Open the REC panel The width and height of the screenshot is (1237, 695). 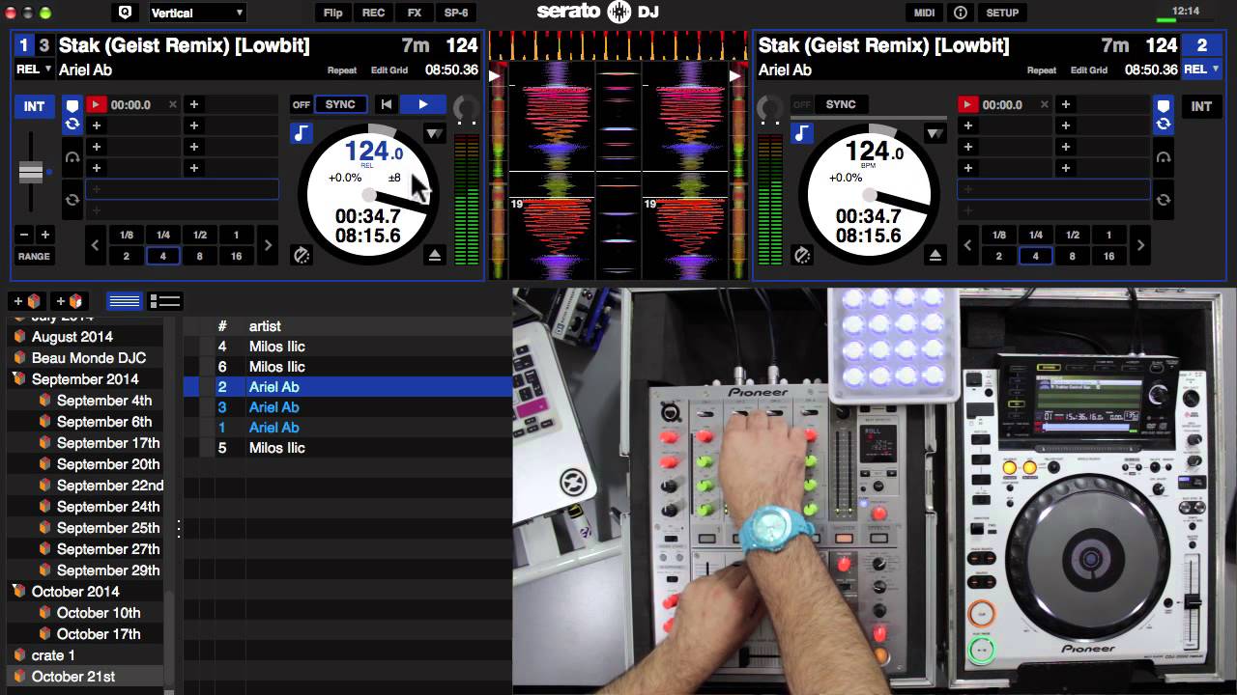pyautogui.click(x=374, y=13)
